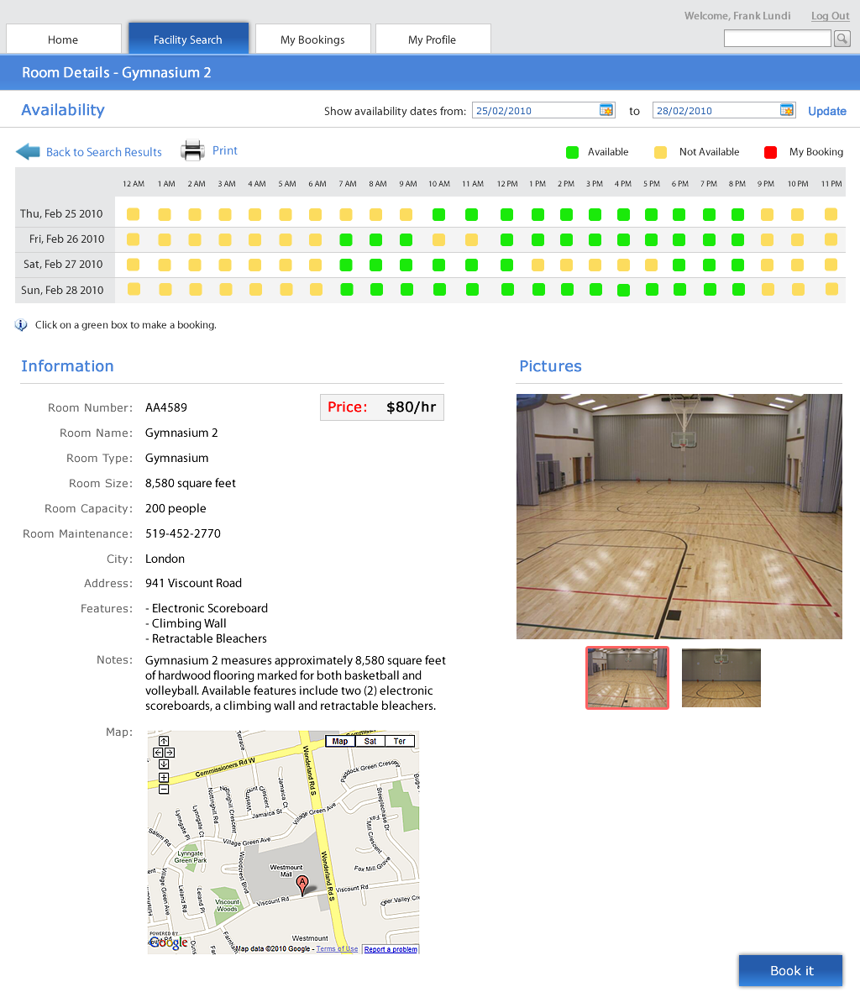Image resolution: width=860 pixels, height=1008 pixels.
Task: Pan the map up with arrow control
Action: (164, 741)
